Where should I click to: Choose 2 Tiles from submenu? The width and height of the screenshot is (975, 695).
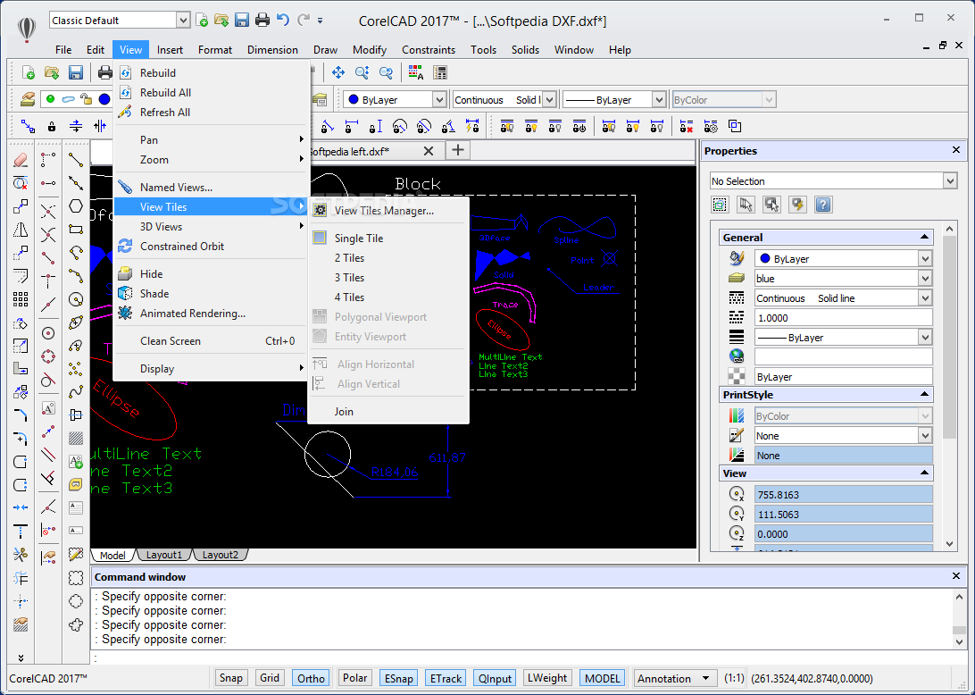point(349,257)
